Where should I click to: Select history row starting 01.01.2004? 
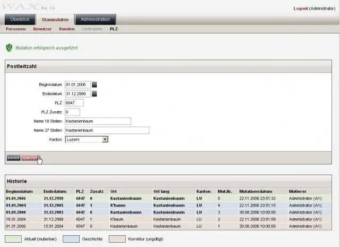point(168,205)
